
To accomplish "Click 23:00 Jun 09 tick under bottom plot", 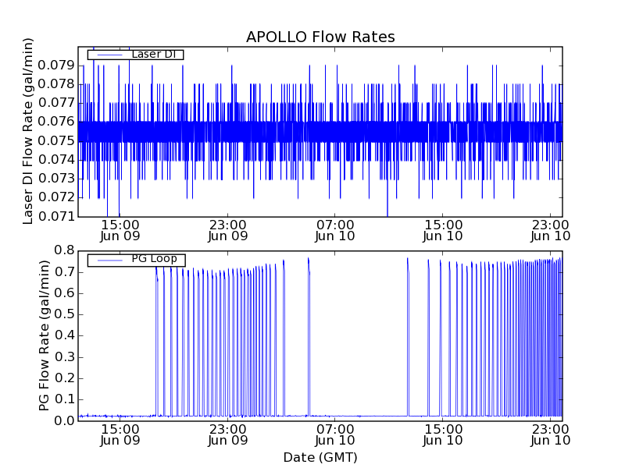I will pos(228,434).
